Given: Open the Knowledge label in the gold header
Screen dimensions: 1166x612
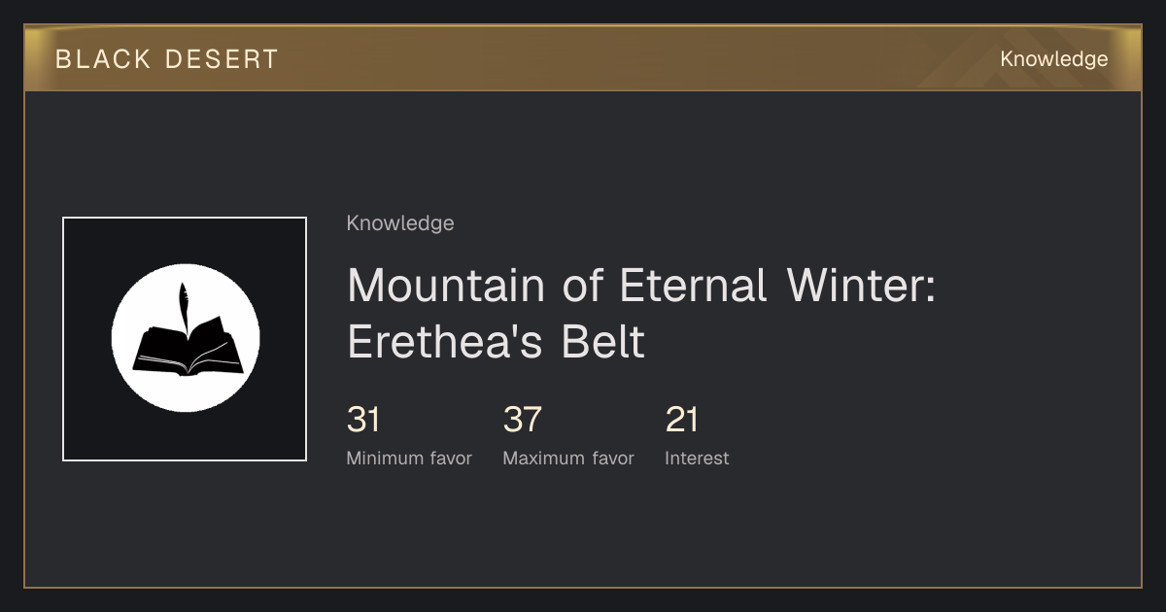Looking at the screenshot, I should (1053, 59).
